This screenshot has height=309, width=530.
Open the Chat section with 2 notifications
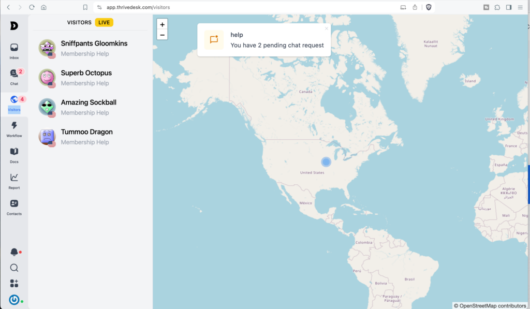click(x=14, y=77)
